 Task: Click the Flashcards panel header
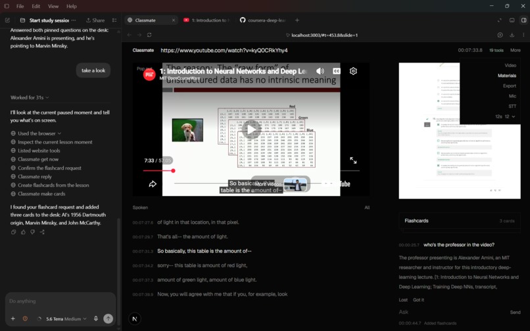[460, 221]
